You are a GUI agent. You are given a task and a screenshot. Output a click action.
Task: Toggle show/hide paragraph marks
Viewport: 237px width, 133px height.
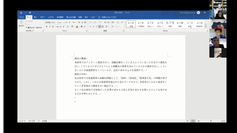coord(122,22)
